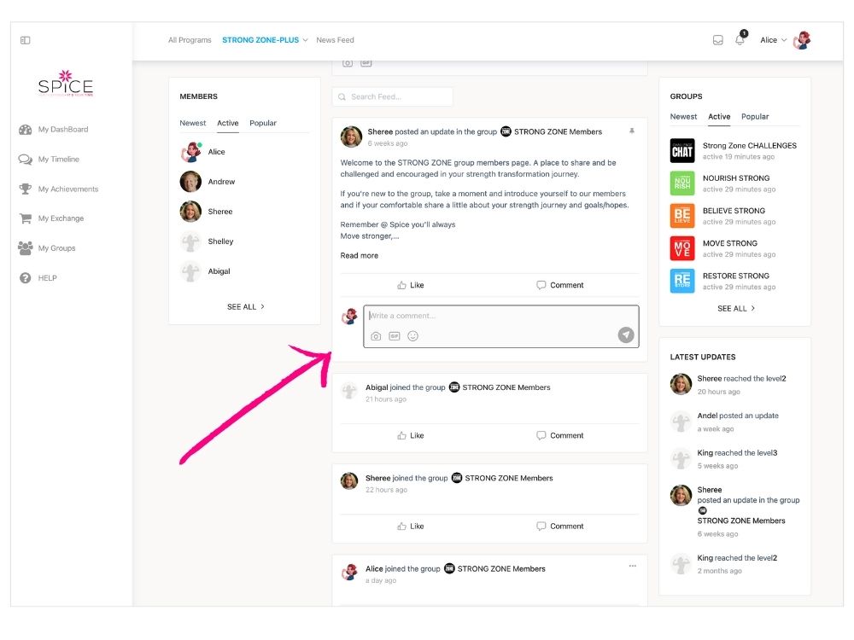The height and width of the screenshot is (640, 854).
Task: Open the emoji picker in comment box
Action: pyautogui.click(x=413, y=336)
